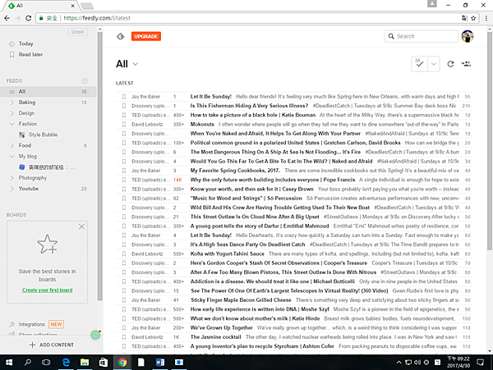Open Word from the taskbar
The image size is (493, 370).
point(160,363)
